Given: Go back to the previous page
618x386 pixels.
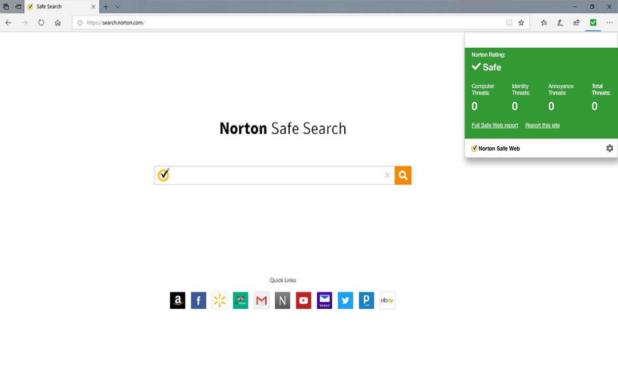Looking at the screenshot, I should [x=8, y=23].
